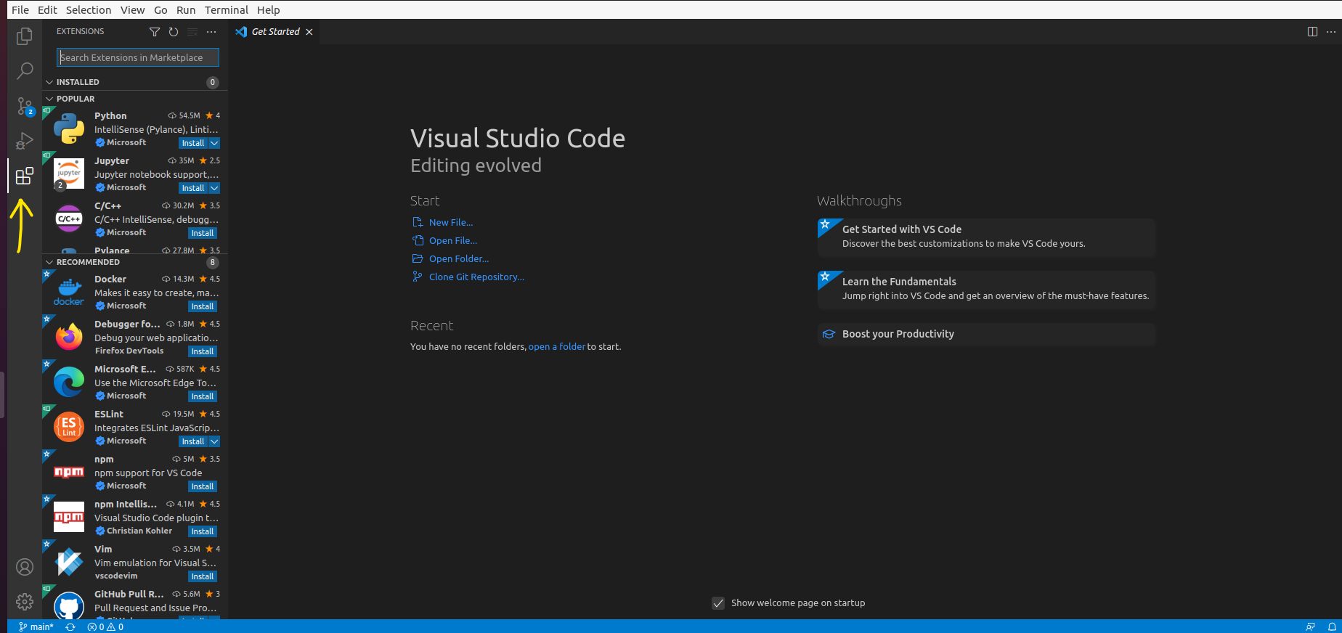The image size is (1342, 633).
Task: Install the Debugger for Firefox extension
Action: 203,351
